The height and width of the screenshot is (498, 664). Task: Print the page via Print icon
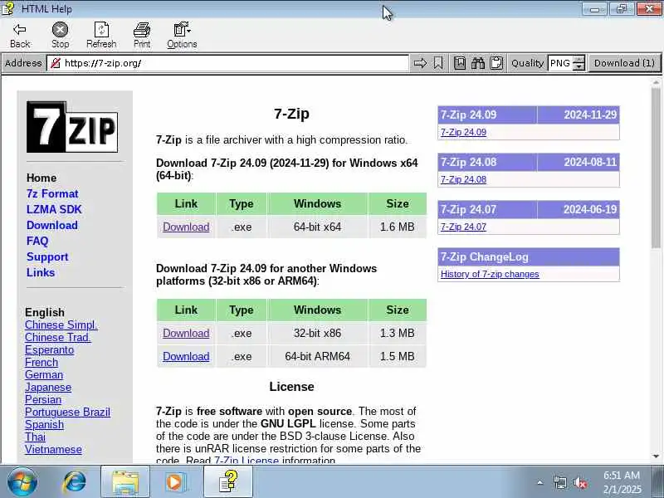[142, 35]
